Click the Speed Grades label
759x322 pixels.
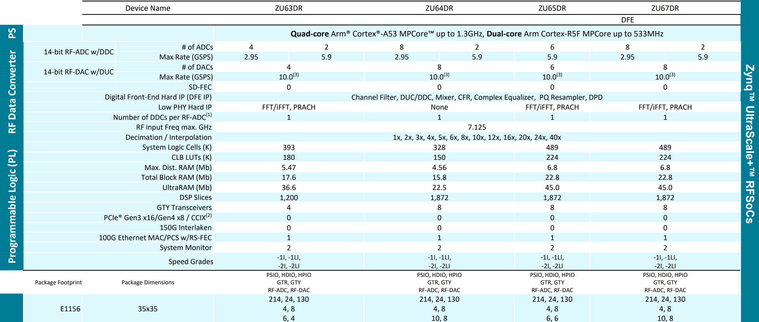tap(191, 262)
